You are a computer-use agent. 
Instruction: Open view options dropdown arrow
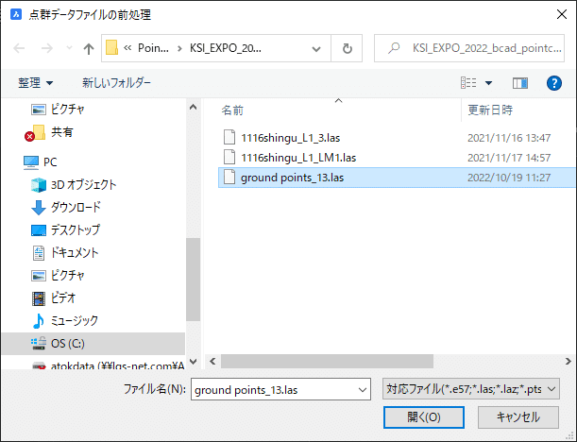488,83
